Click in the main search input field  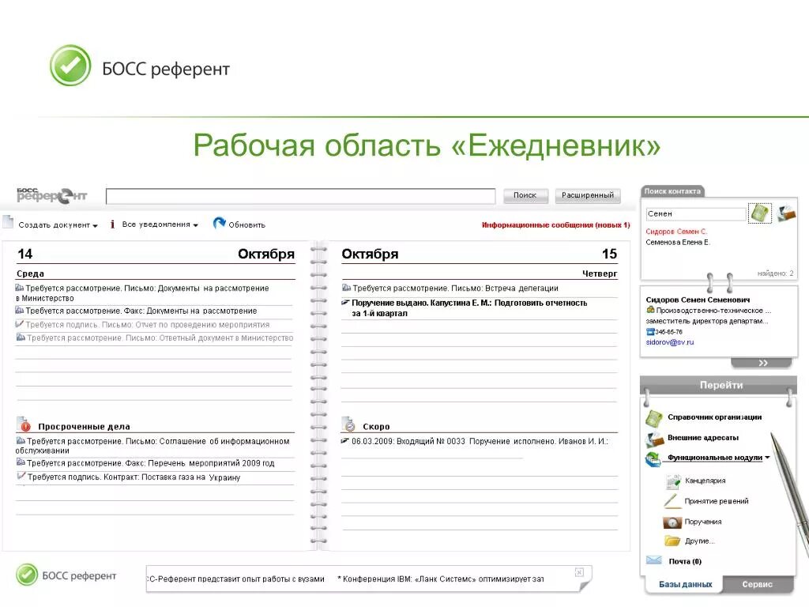click(x=300, y=196)
